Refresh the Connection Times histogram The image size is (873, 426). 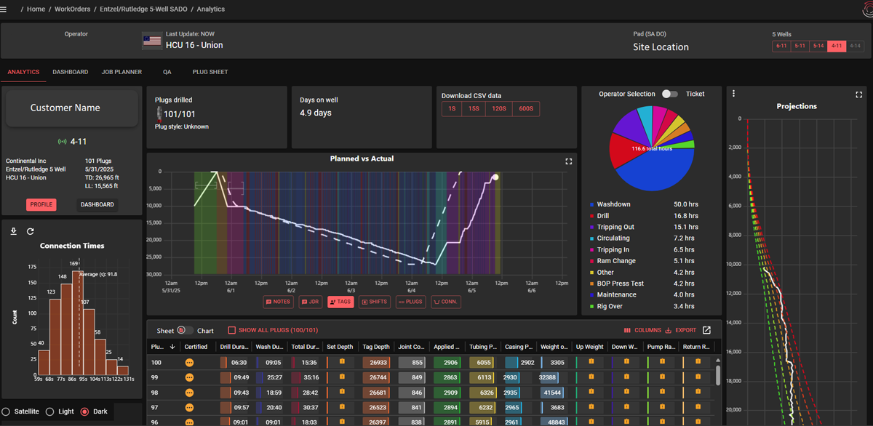[31, 231]
